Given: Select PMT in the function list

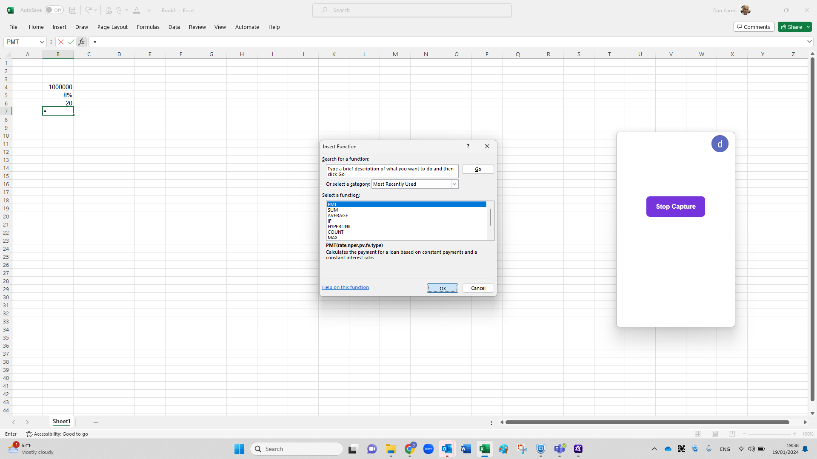Looking at the screenshot, I should point(406,204).
